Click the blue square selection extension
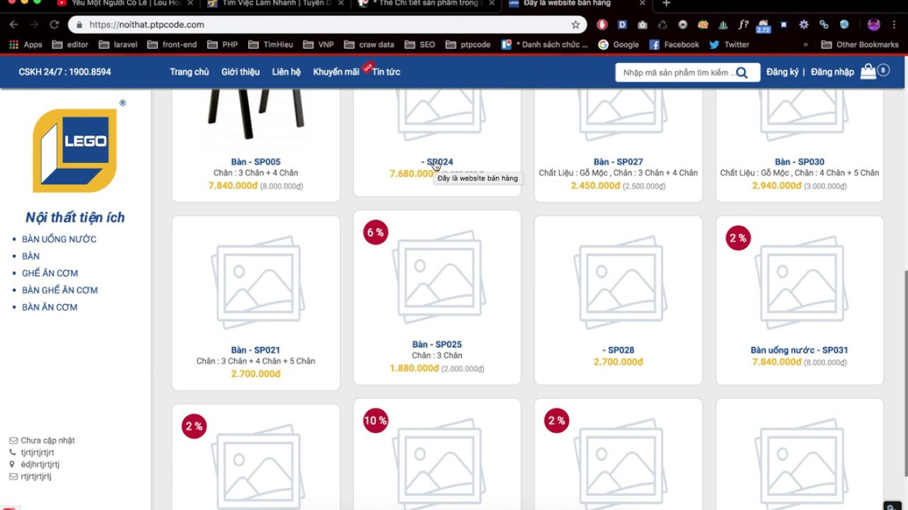Screen dimensions: 908x510 tap(784, 25)
